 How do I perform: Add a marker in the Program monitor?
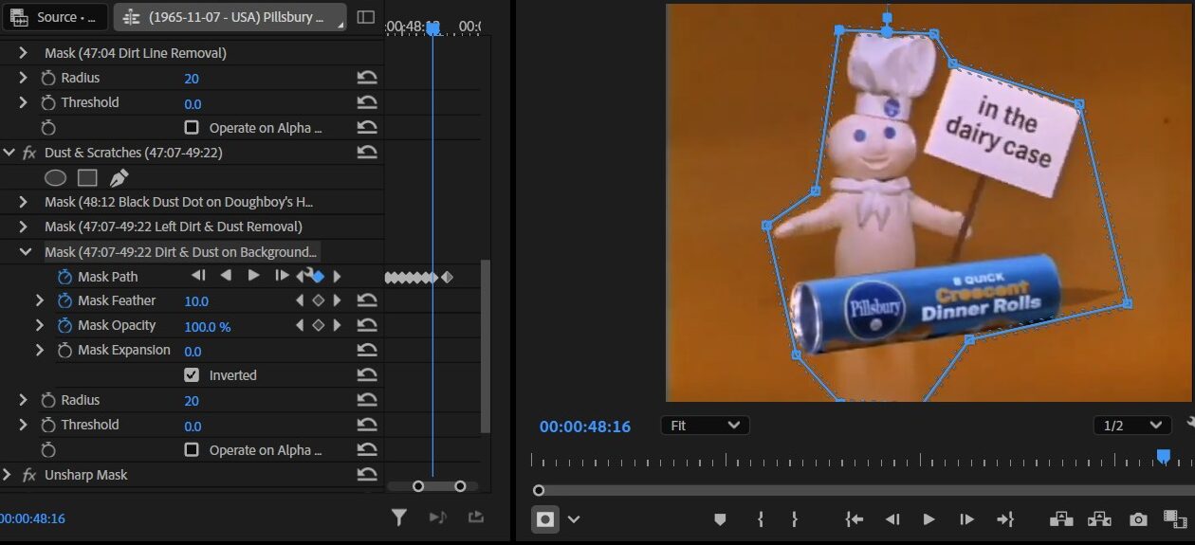tap(720, 519)
